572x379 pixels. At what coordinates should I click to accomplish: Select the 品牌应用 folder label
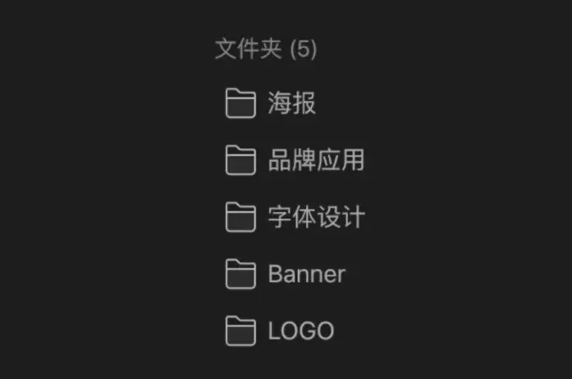316,160
